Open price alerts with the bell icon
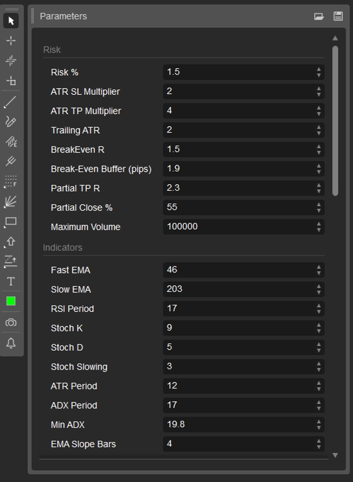The width and height of the screenshot is (353, 482). [x=11, y=343]
